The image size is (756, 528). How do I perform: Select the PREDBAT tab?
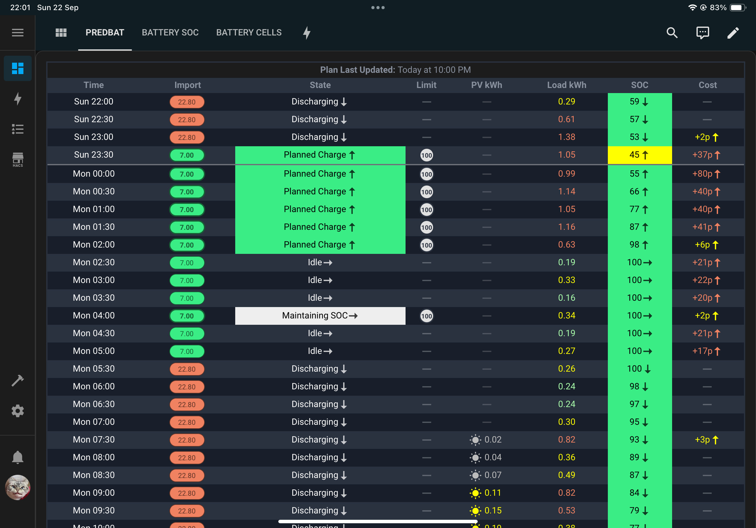(x=105, y=33)
